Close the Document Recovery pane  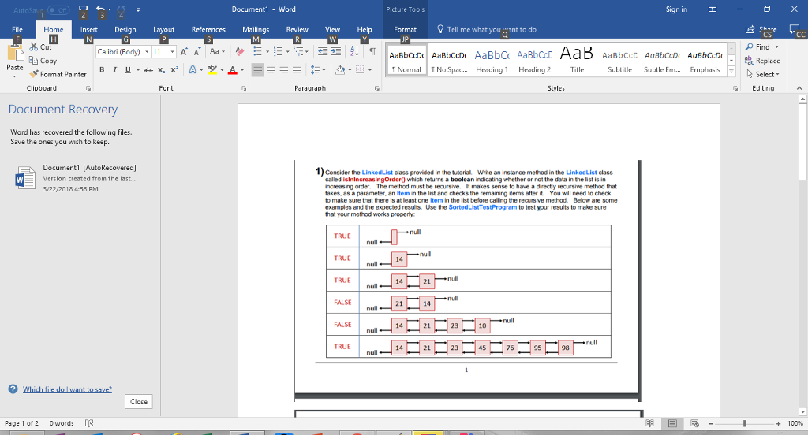[x=139, y=402]
